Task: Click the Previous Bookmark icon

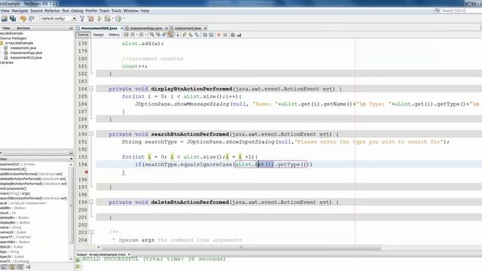Action: tap(185, 35)
